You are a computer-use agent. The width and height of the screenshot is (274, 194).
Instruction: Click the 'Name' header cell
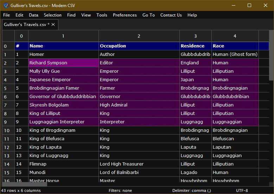click(x=63, y=46)
